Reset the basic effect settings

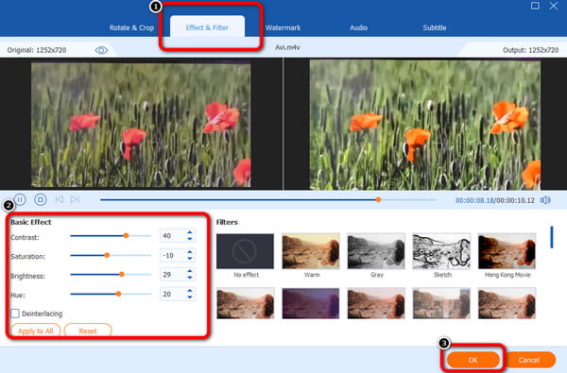88,331
